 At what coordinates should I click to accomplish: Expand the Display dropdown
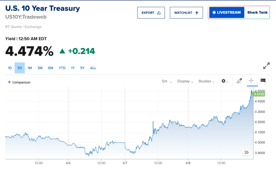pos(185,81)
